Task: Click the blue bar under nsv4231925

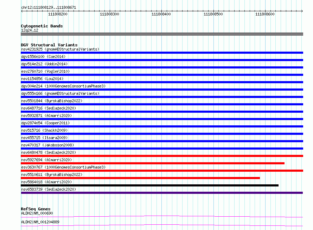Action: (162, 53)
